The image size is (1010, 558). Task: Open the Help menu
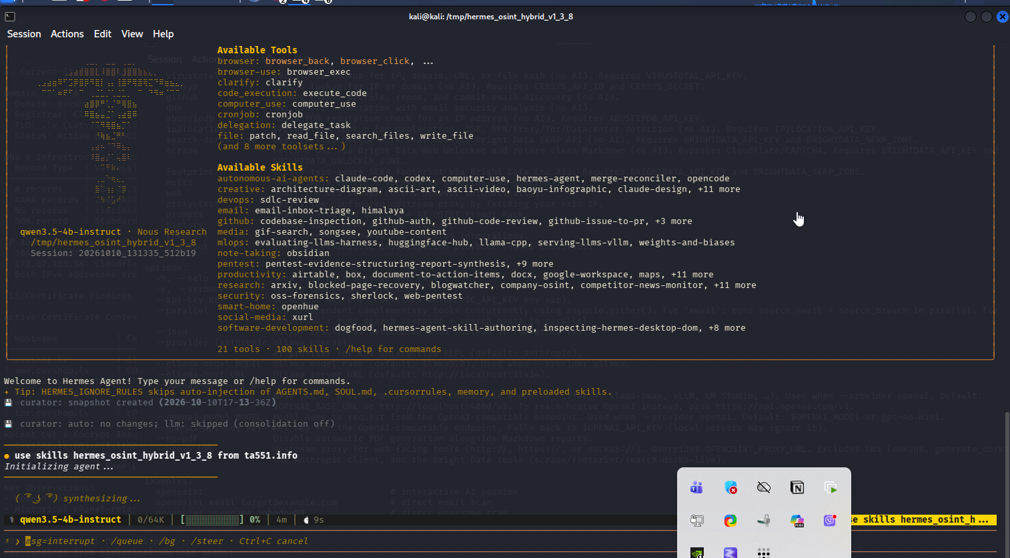[163, 34]
